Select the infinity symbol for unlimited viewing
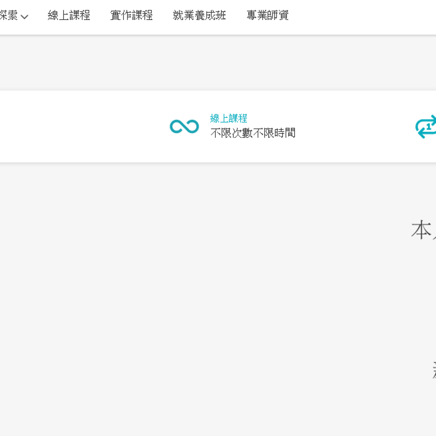The width and height of the screenshot is (436, 436). point(184,126)
